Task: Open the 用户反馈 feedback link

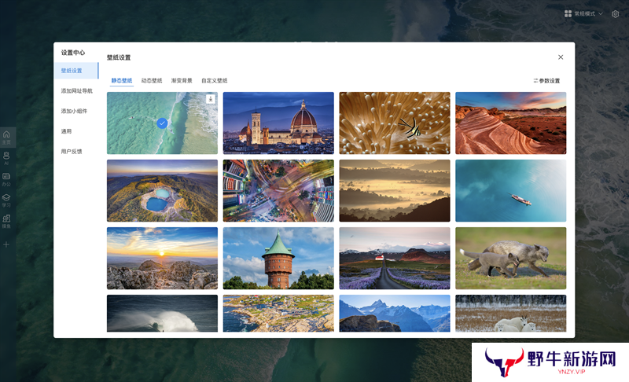Action: click(x=72, y=152)
